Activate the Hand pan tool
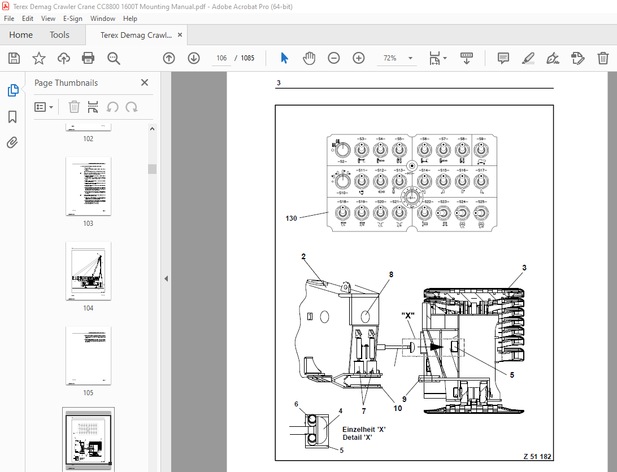617x472 pixels. [x=309, y=58]
